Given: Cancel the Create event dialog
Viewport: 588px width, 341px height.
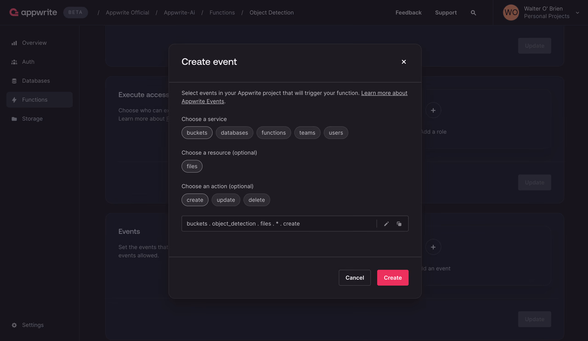Looking at the screenshot, I should tap(355, 278).
